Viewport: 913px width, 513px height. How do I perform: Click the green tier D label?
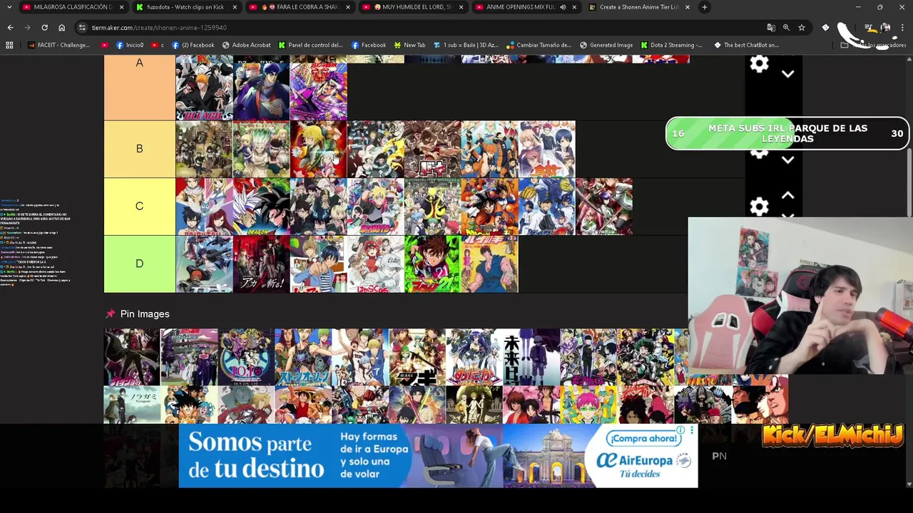[x=140, y=264]
